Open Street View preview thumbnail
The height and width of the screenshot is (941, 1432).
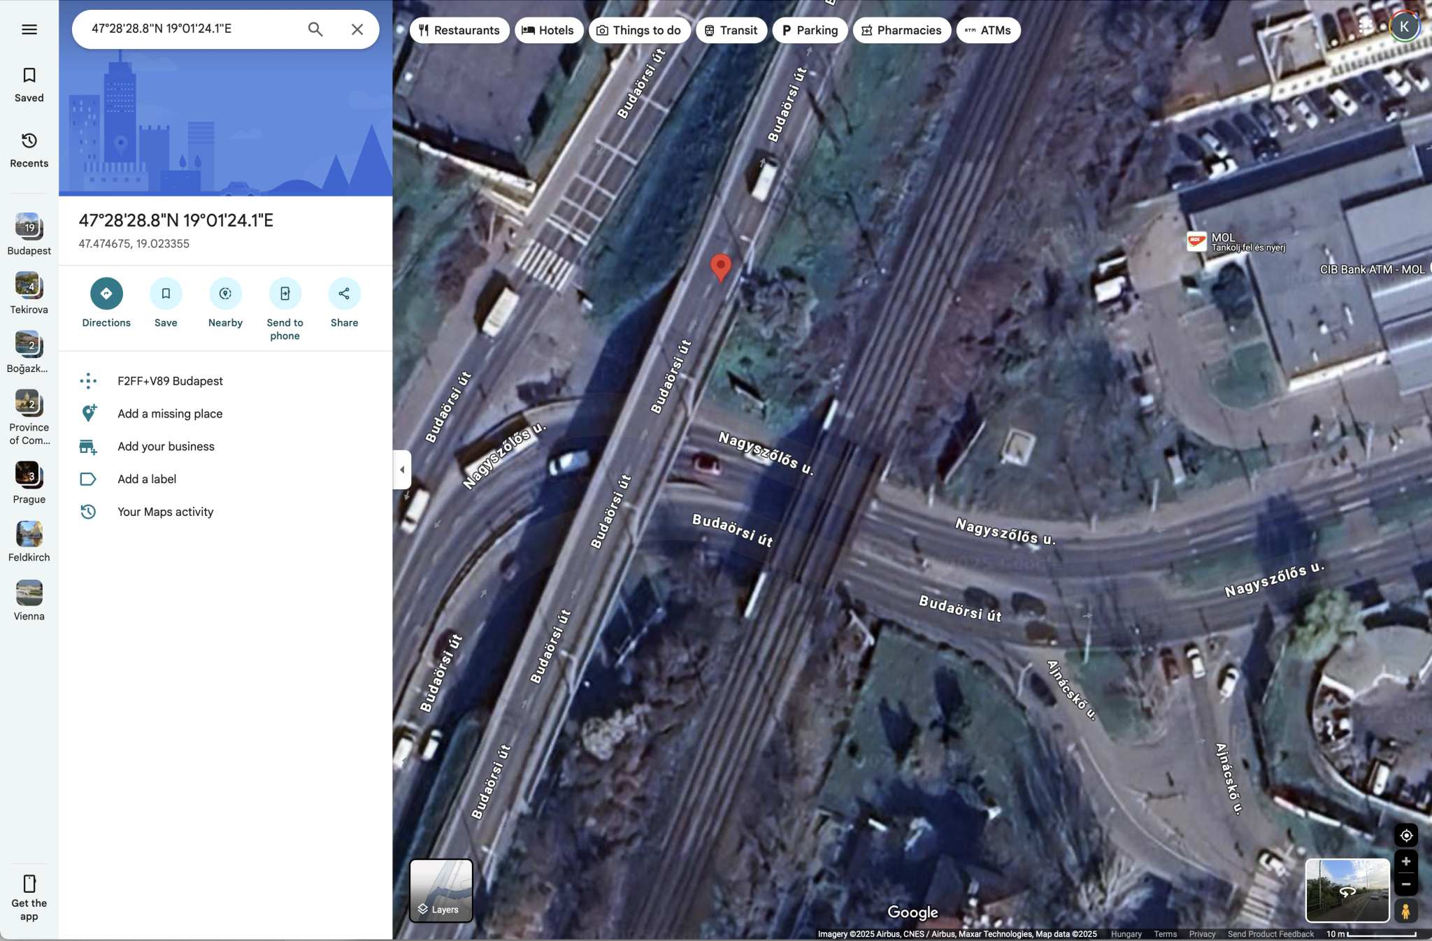[1347, 891]
